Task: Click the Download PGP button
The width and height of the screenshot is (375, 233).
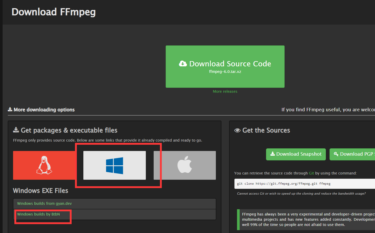Action: tap(352, 154)
